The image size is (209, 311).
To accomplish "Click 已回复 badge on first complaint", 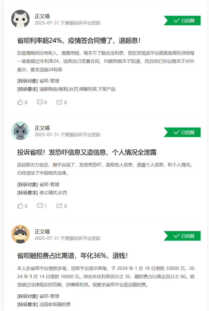I will pyautogui.click(x=182, y=21).
